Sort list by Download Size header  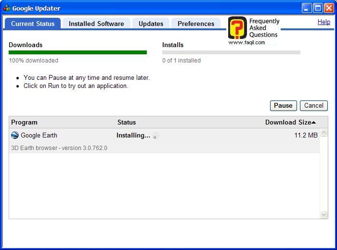tap(288, 123)
